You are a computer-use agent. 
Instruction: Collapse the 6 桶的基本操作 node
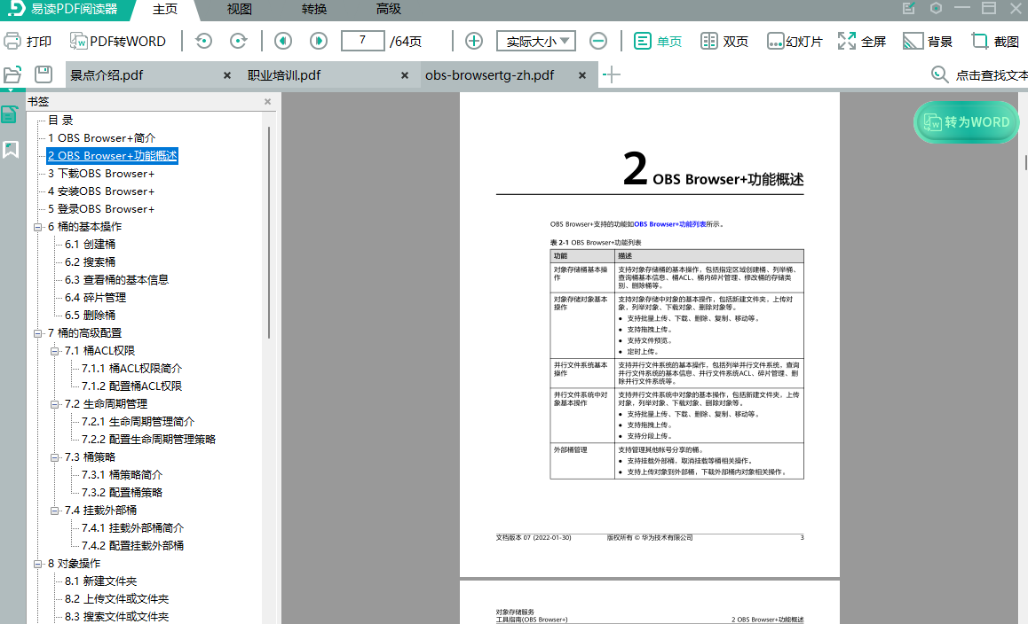coord(38,227)
